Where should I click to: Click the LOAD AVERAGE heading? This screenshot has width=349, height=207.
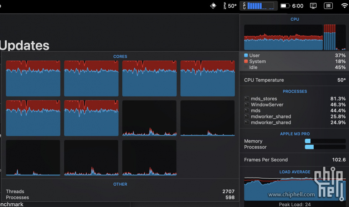[295, 172]
